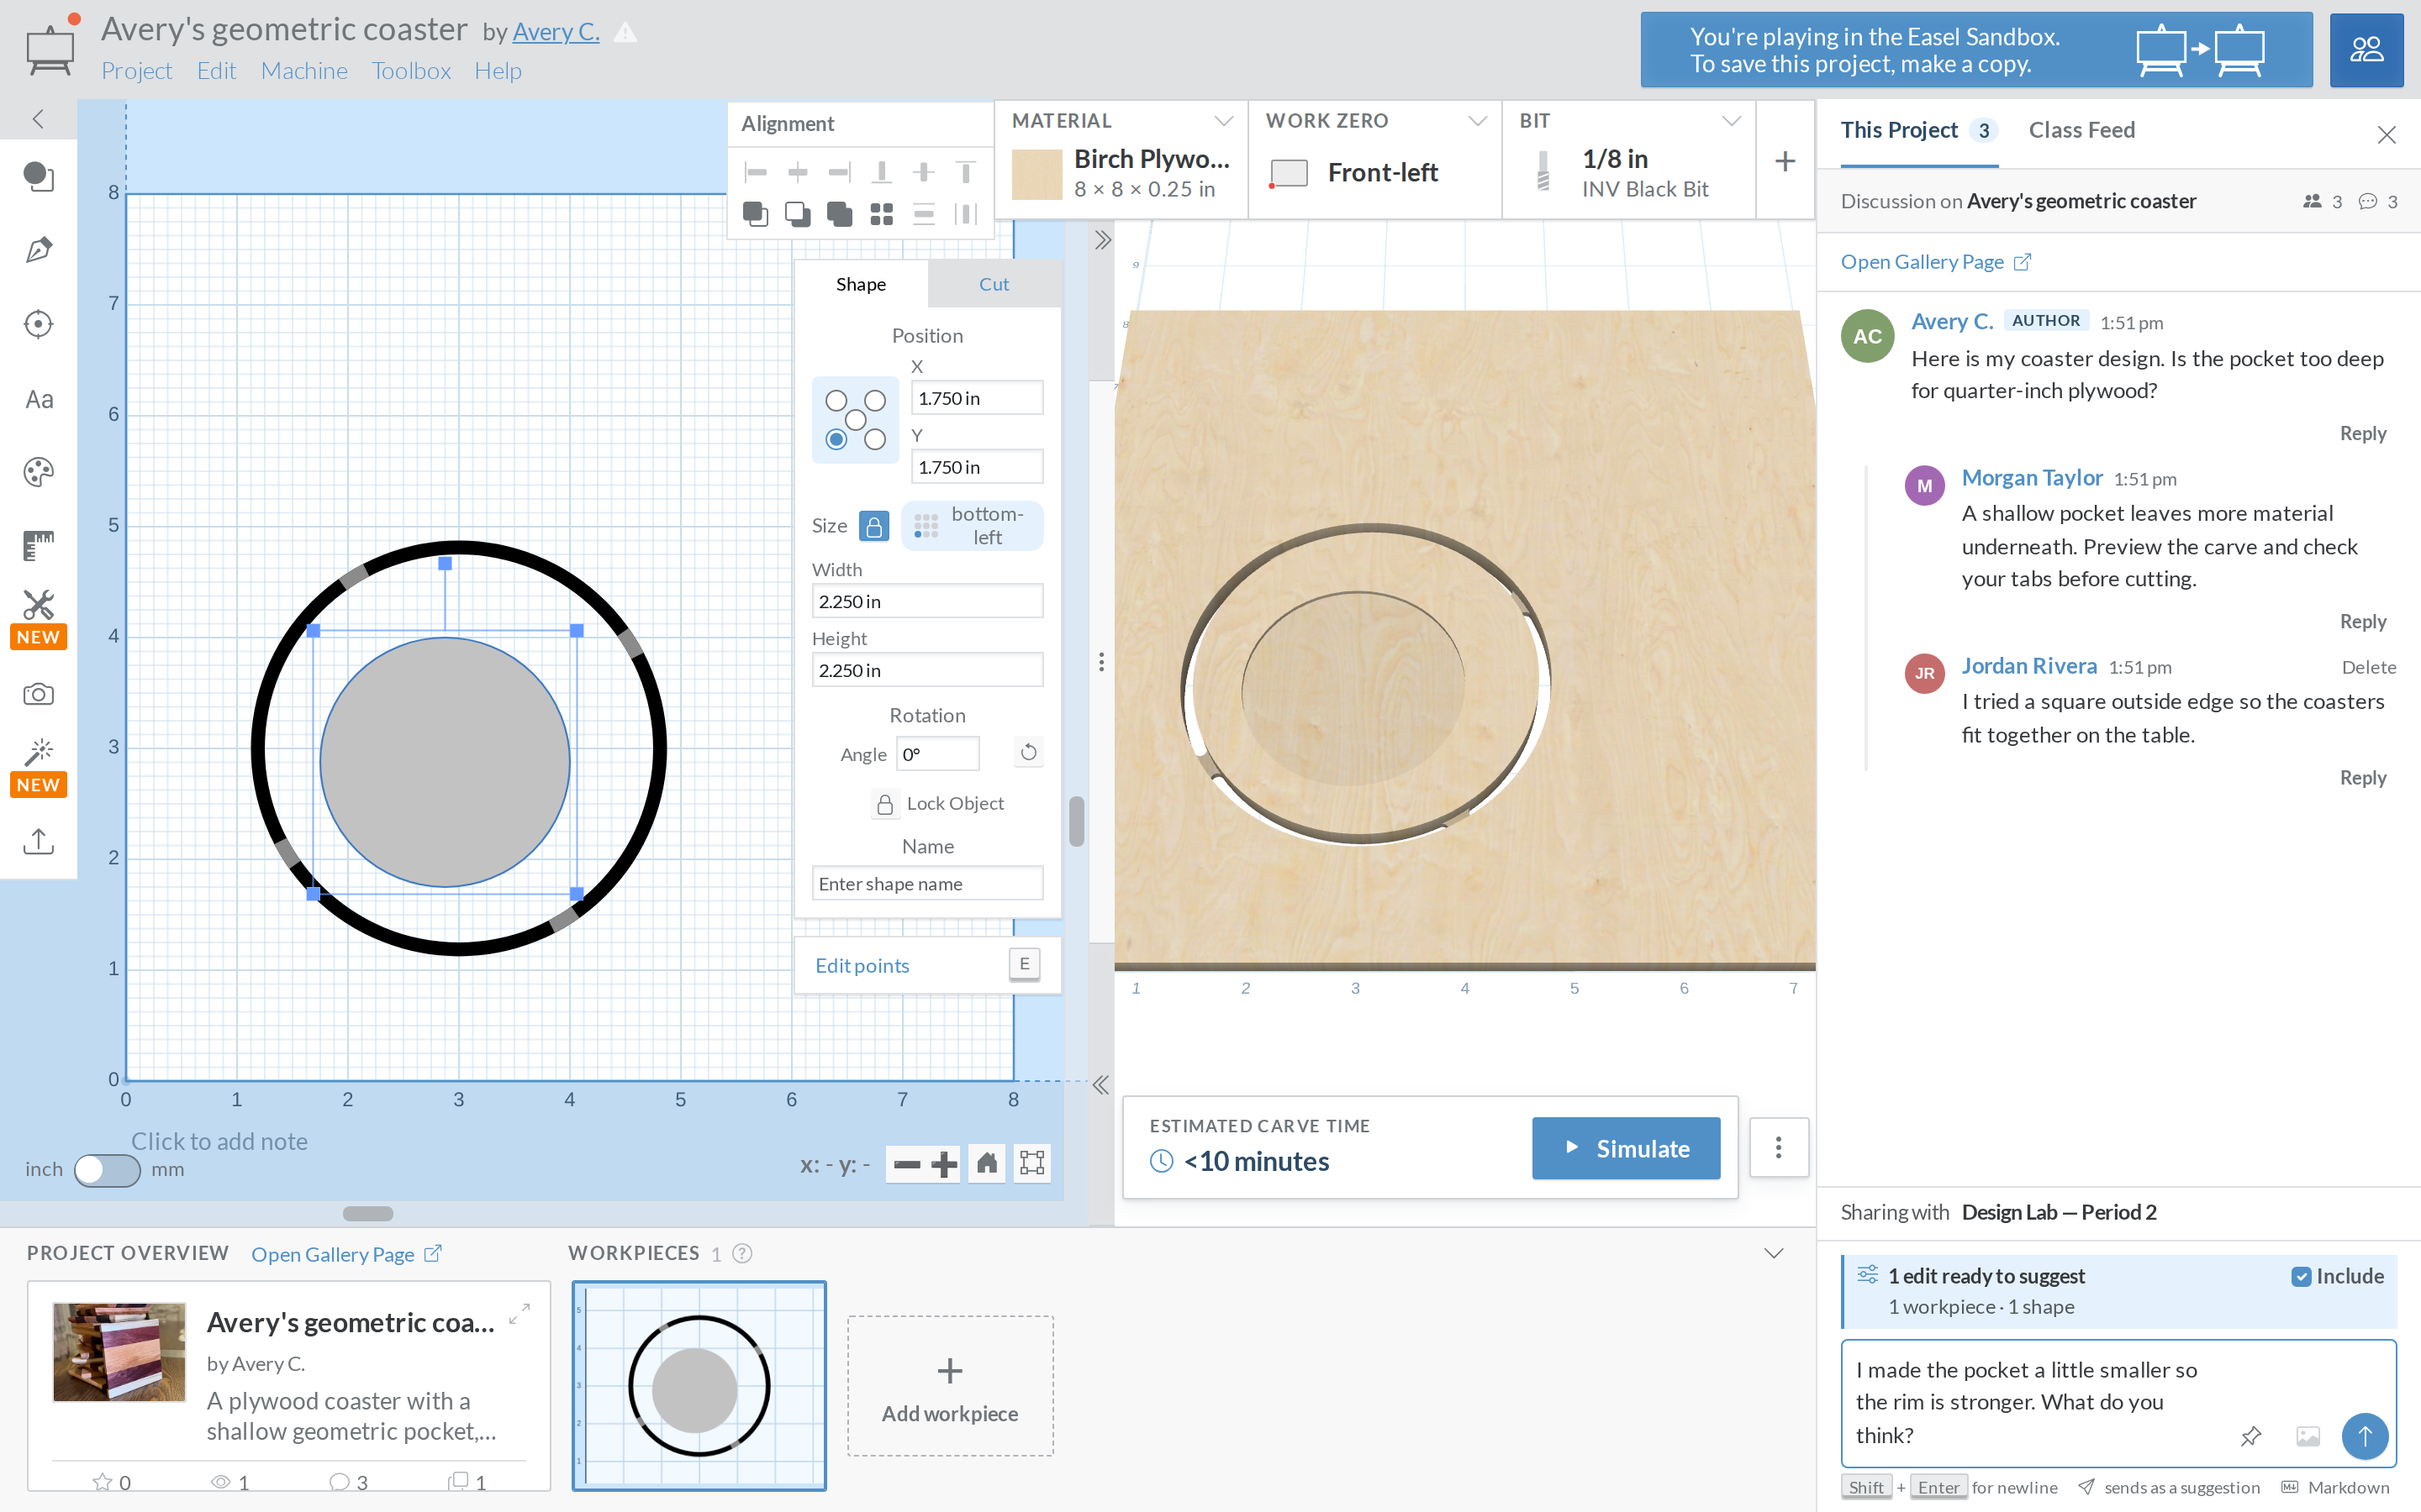Open the three-dot menu beside Simulate
Viewport: 2421px width, 1512px height.
tap(1779, 1147)
